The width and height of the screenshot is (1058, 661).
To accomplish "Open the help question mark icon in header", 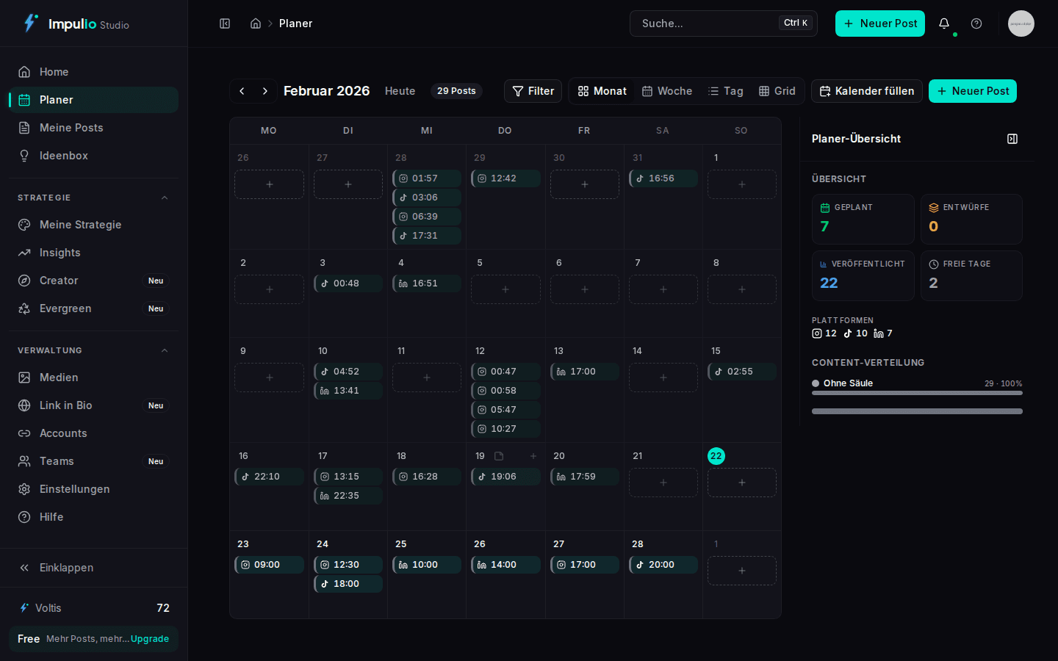I will pyautogui.click(x=976, y=24).
